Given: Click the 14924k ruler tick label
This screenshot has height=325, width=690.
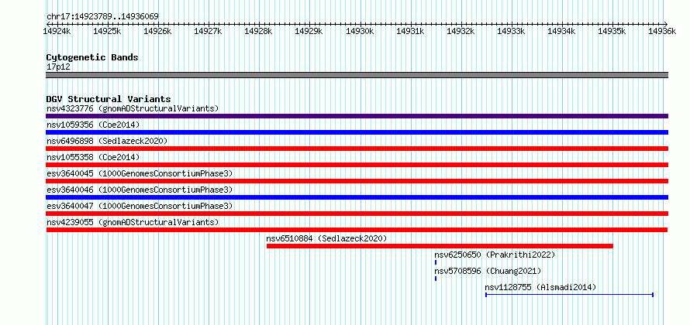Looking at the screenshot, I should coord(56,31).
